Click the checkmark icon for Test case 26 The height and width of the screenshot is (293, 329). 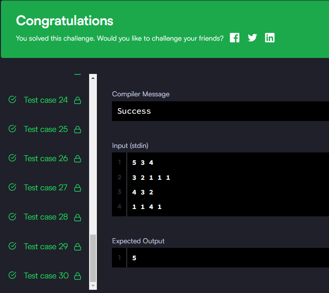click(x=12, y=158)
